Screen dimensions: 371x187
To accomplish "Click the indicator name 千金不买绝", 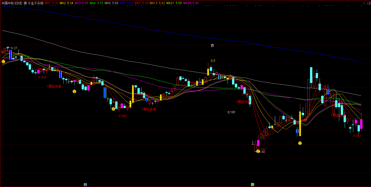I will pyautogui.click(x=35, y=3).
